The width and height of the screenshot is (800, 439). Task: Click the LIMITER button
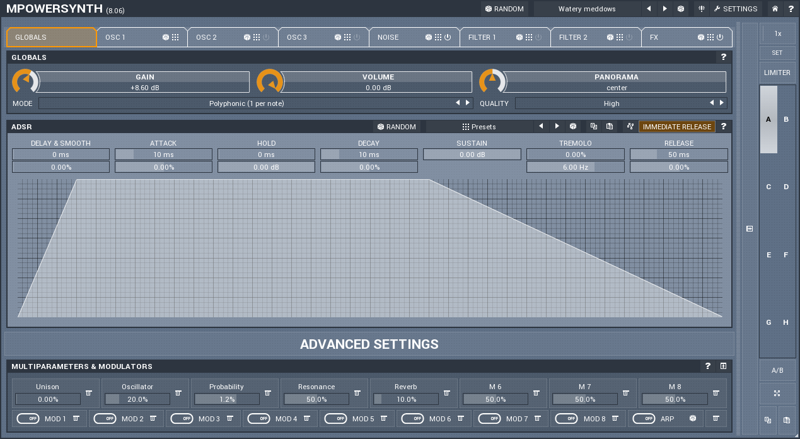point(777,73)
